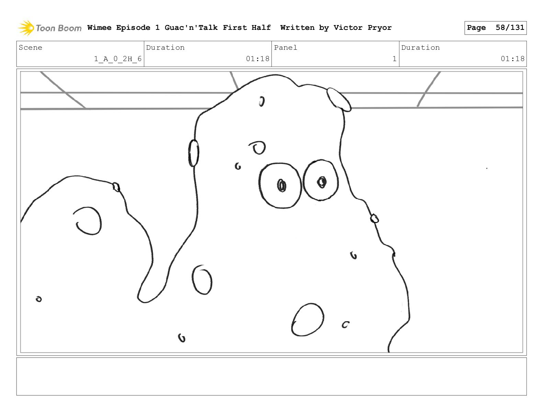Click the panel duration '01:18' at the far right

(512, 59)
